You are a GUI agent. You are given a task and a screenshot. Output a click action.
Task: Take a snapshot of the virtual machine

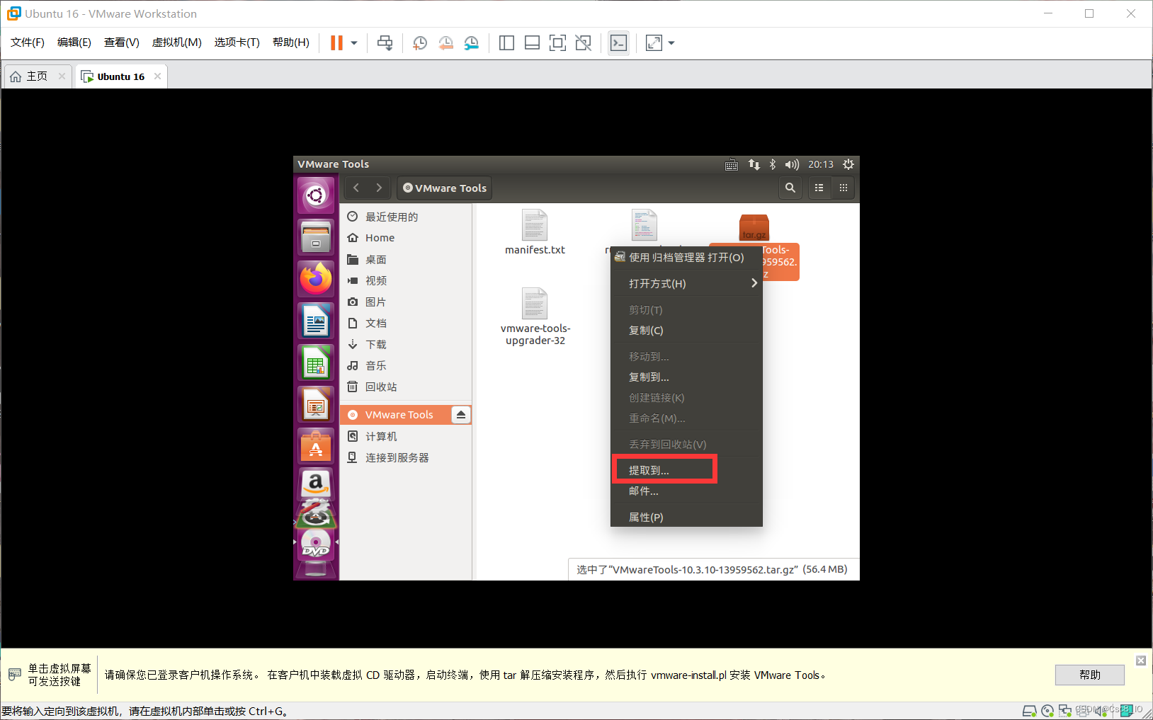[420, 43]
